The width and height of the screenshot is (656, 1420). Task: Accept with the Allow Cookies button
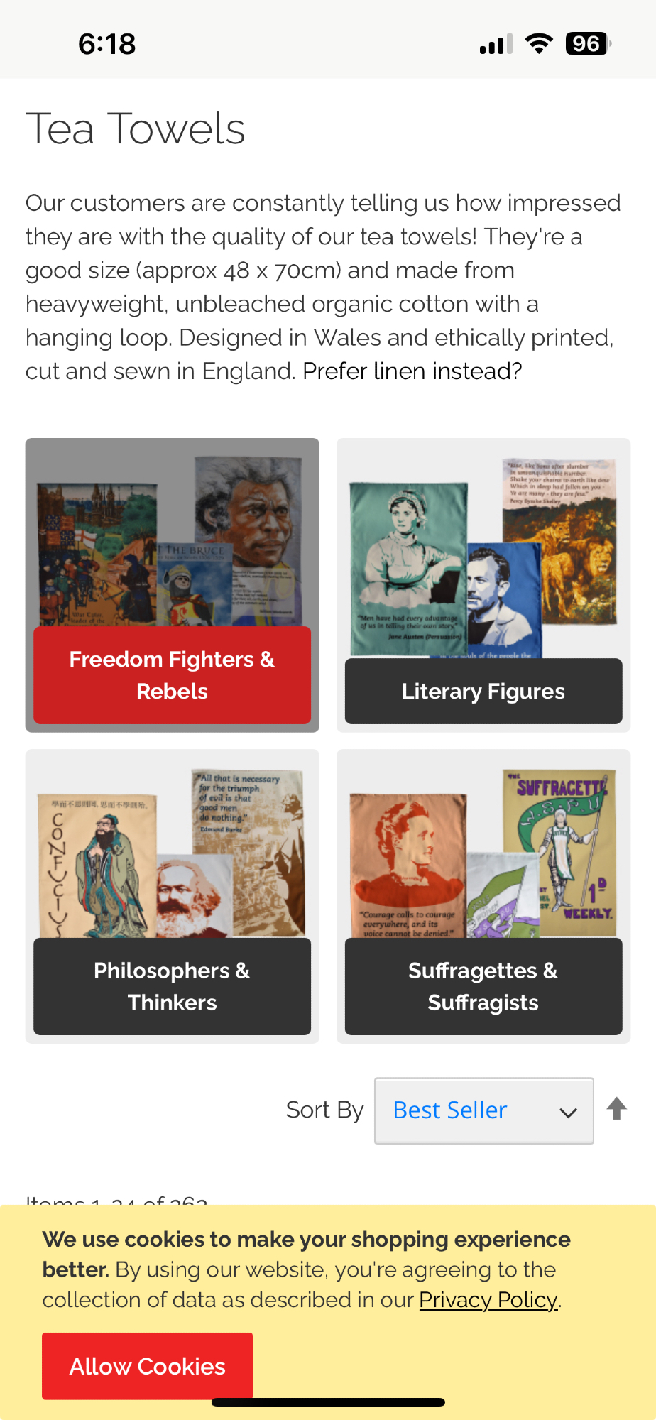tap(148, 1366)
